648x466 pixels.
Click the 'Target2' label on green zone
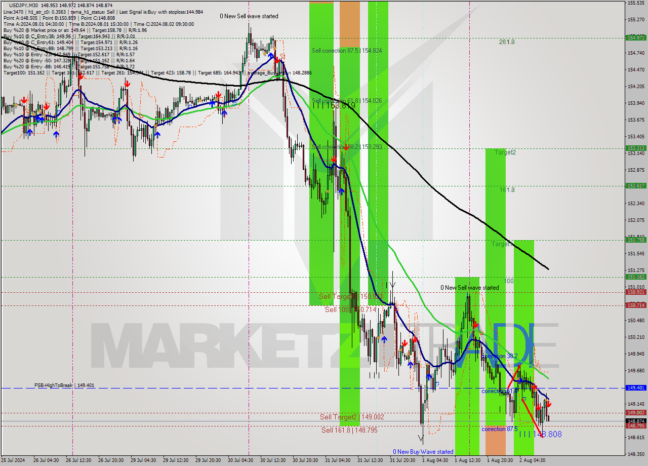[505, 152]
